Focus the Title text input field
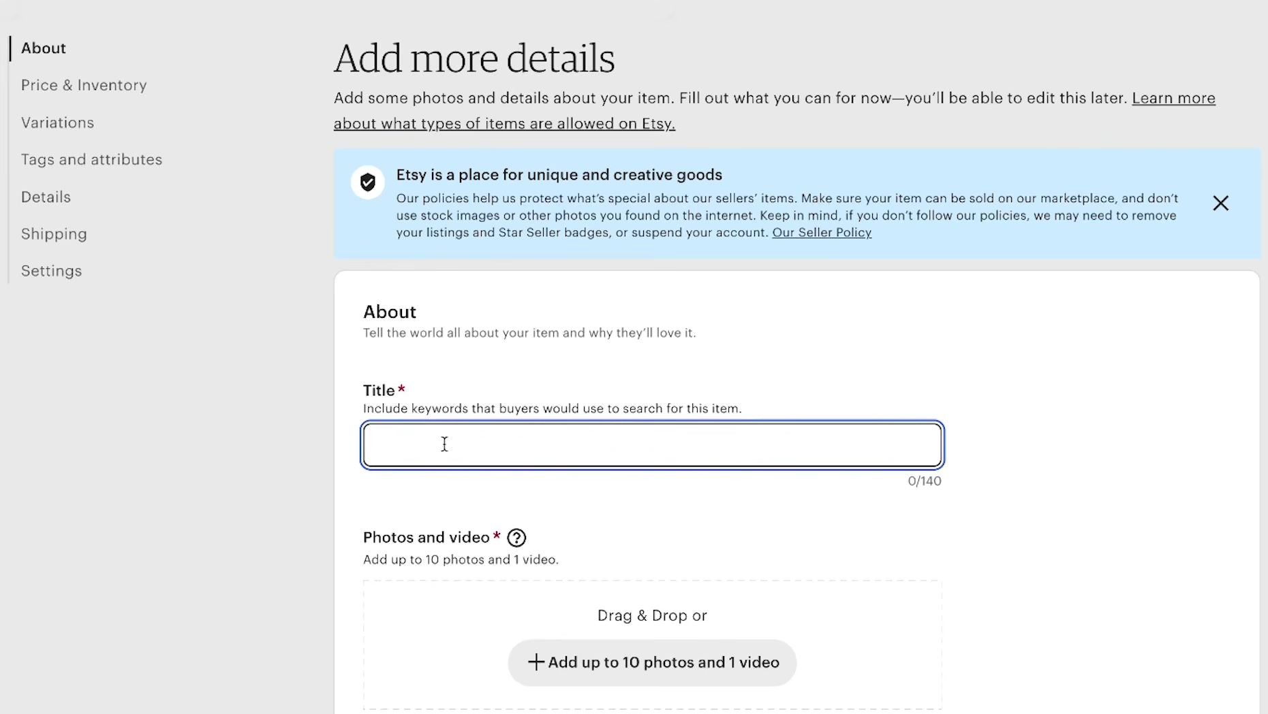This screenshot has height=714, width=1268. click(653, 445)
